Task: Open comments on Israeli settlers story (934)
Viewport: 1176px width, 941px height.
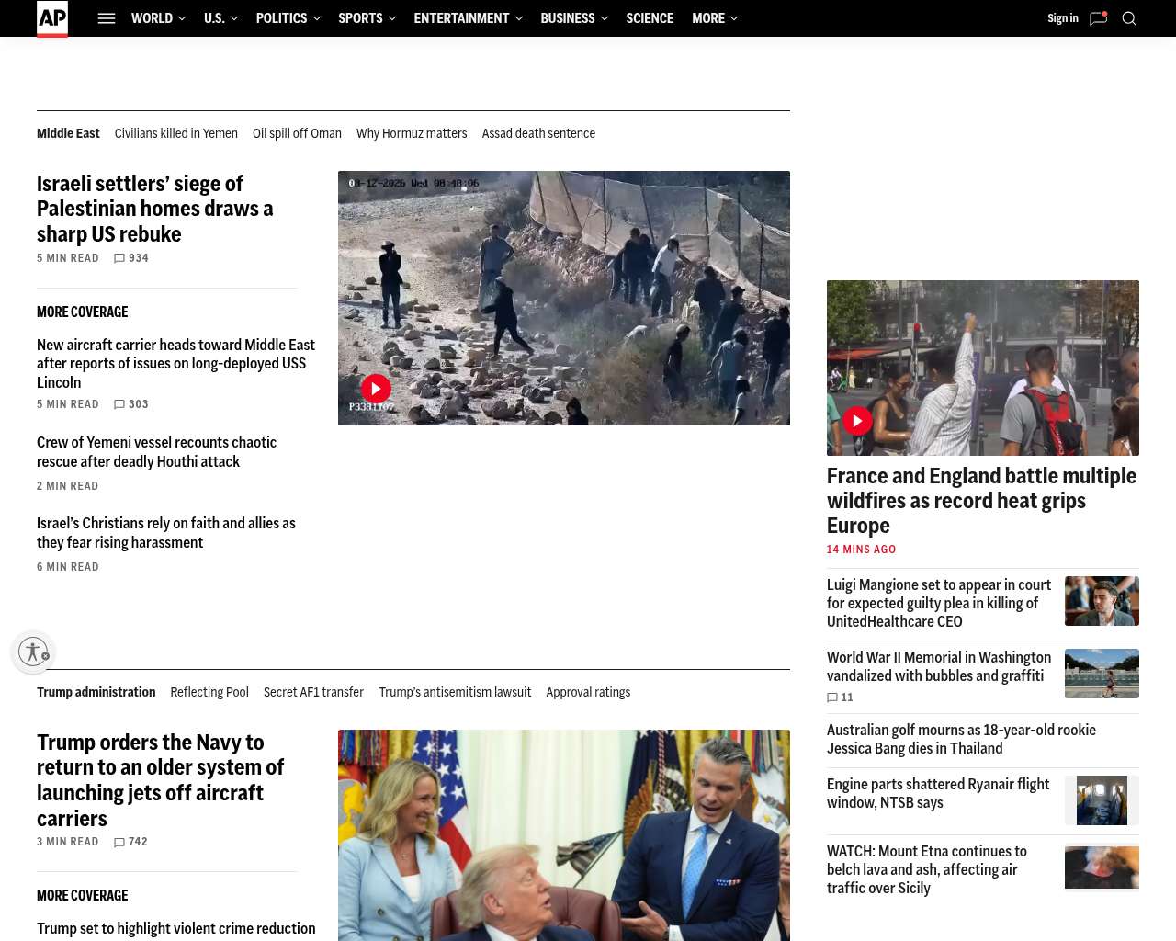Action: (131, 258)
